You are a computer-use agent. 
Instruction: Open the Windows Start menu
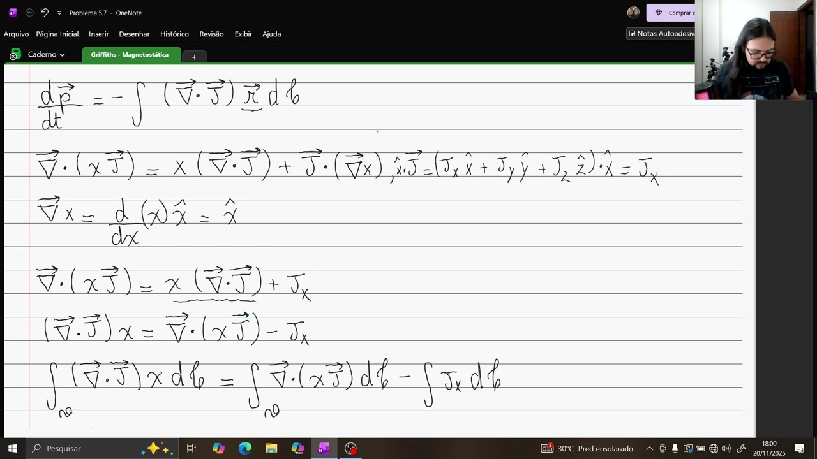click(x=13, y=448)
